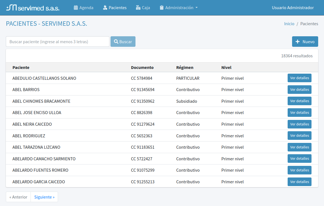Click the Administración clipboard icon
This screenshot has height=206, width=324.
[x=162, y=8]
